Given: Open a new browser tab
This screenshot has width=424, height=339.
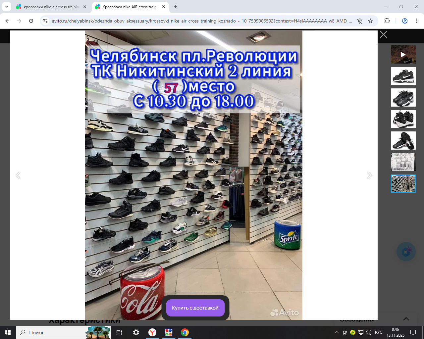Looking at the screenshot, I should click(x=176, y=7).
